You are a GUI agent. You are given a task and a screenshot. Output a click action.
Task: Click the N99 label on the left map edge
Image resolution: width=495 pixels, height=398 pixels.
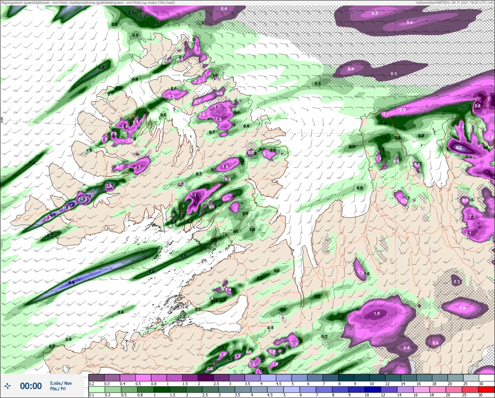point(2,120)
